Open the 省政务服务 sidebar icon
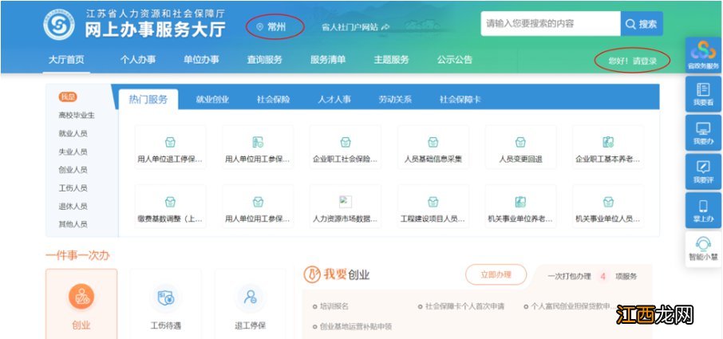Screen dimensions: 723x339 click(703, 55)
